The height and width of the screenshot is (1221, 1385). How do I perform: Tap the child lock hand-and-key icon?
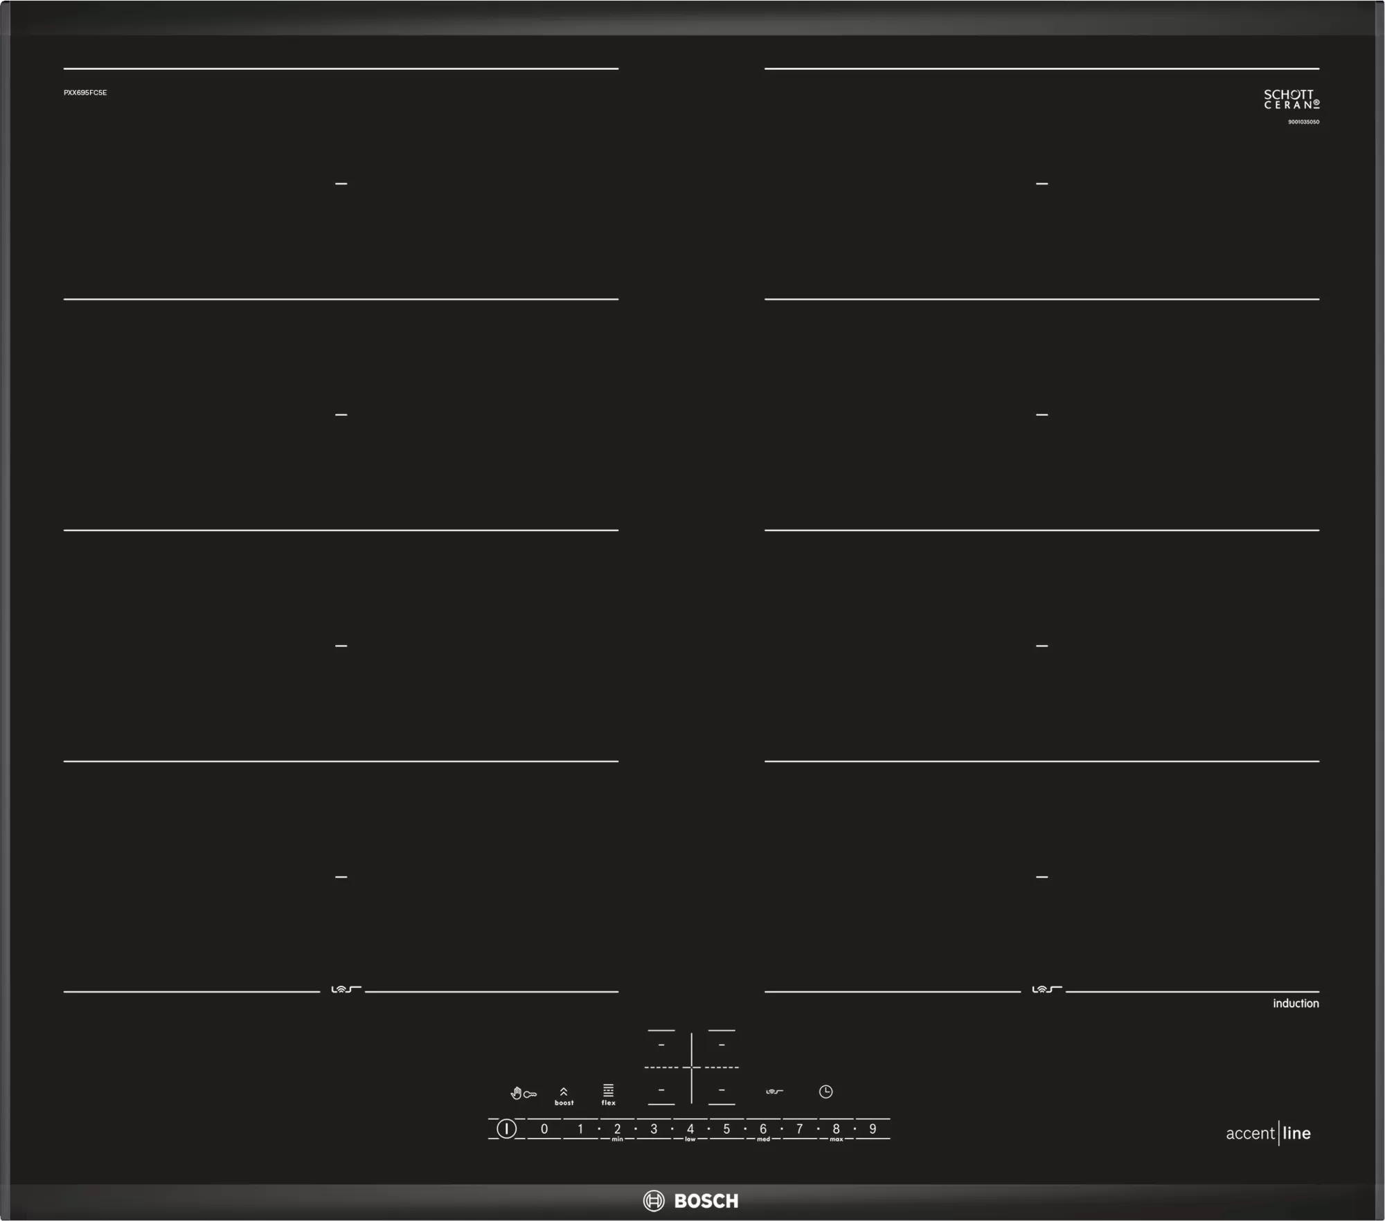(x=524, y=1093)
